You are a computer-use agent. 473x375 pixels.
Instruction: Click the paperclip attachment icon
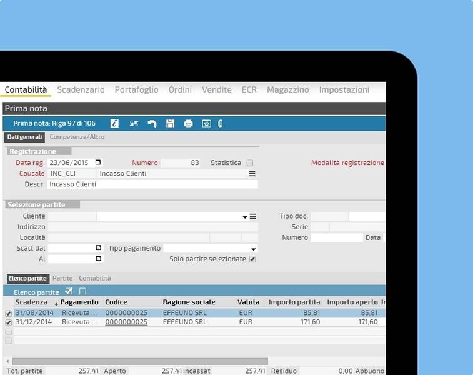pyautogui.click(x=221, y=124)
